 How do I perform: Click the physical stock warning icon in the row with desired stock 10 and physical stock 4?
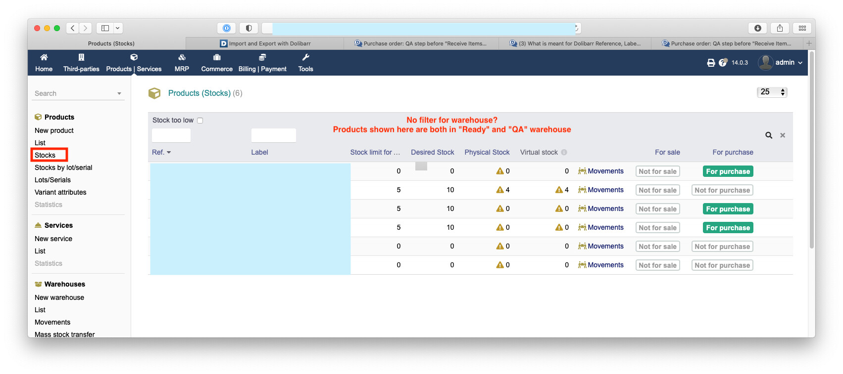point(500,190)
